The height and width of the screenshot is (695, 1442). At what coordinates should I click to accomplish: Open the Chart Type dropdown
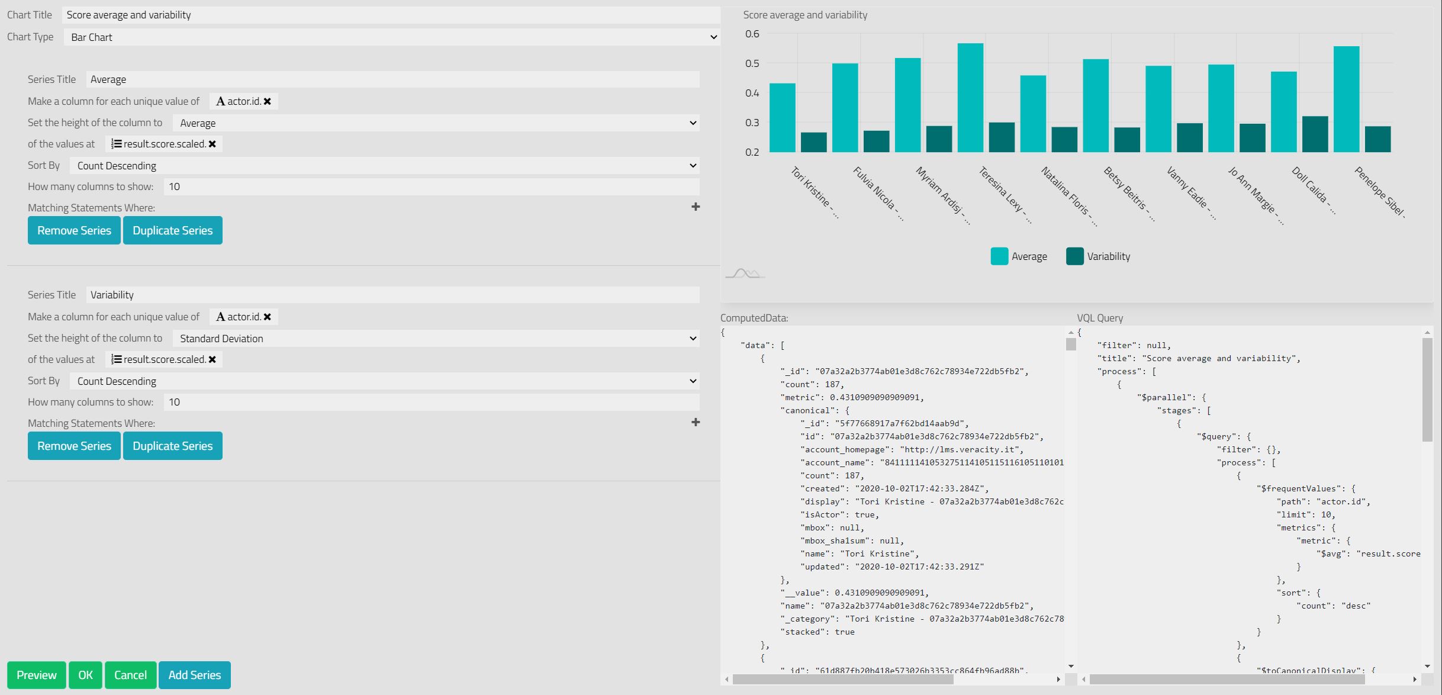(391, 37)
